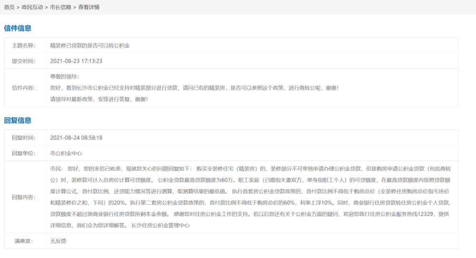Click reply line mentioning 服务热线12329
The image size is (476, 258).
tap(250, 214)
